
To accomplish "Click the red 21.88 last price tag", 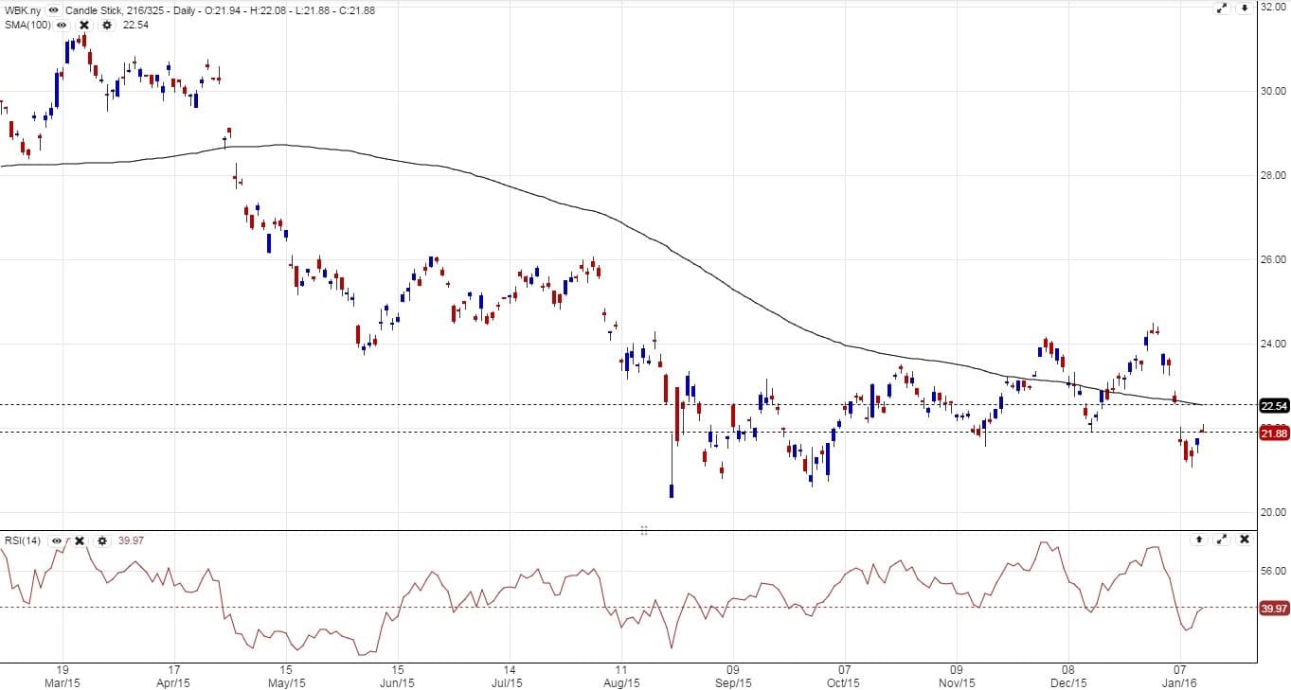I will pyautogui.click(x=1274, y=433).
